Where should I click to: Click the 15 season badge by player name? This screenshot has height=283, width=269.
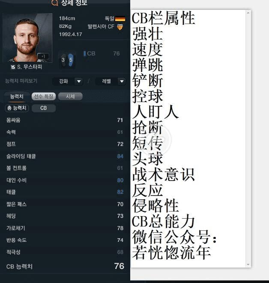[13, 67]
